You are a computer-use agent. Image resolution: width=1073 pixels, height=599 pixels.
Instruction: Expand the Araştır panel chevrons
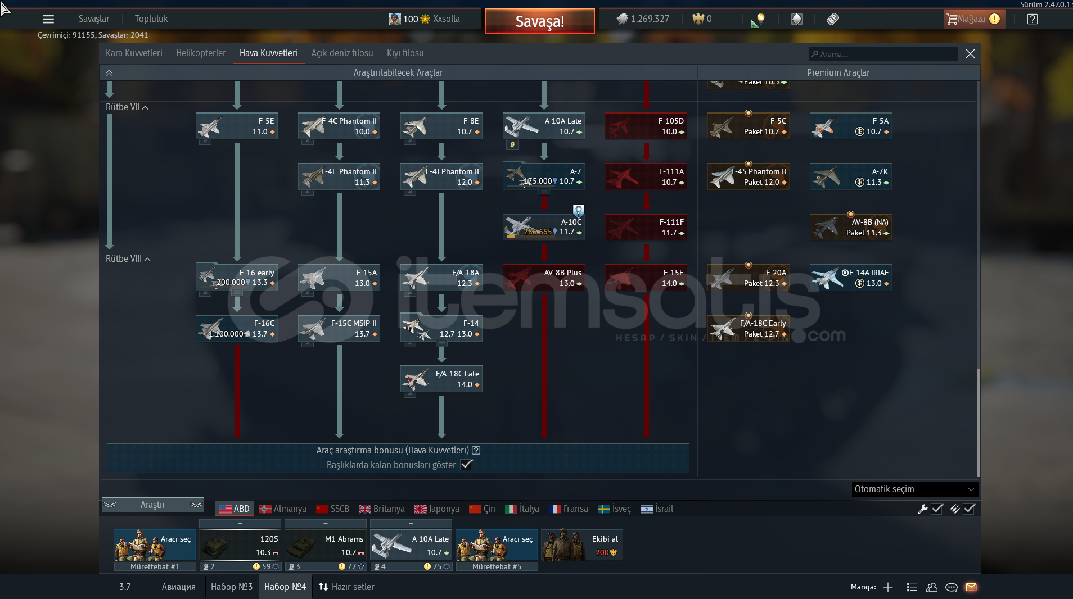coord(152,505)
